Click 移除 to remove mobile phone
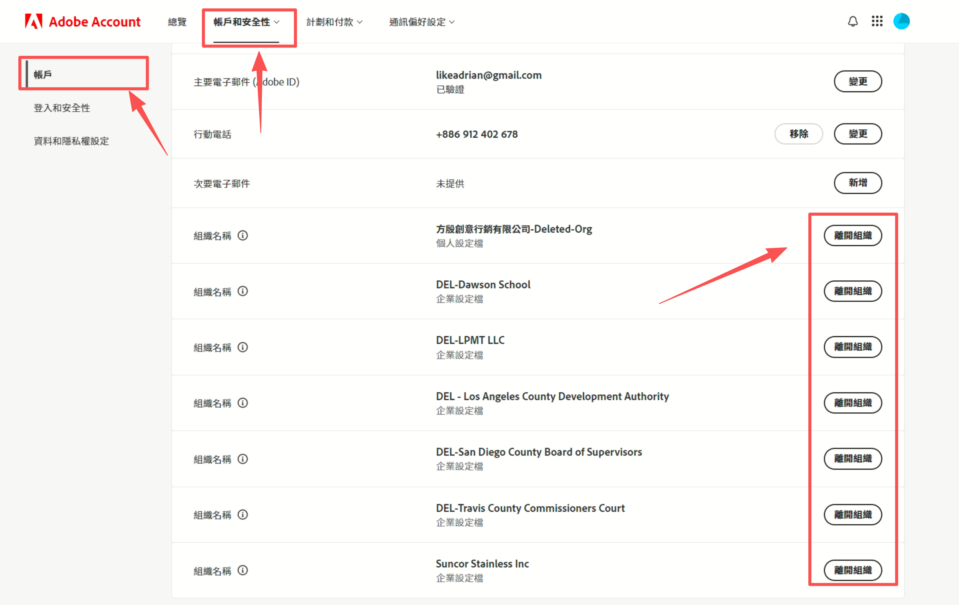Viewport: 959px width, 605px height. (798, 134)
